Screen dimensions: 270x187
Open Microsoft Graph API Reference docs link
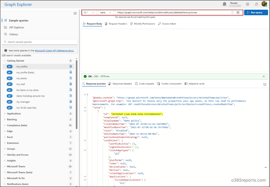(54, 51)
